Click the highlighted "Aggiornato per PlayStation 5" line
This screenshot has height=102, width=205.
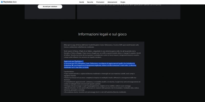[x=74, y=61]
